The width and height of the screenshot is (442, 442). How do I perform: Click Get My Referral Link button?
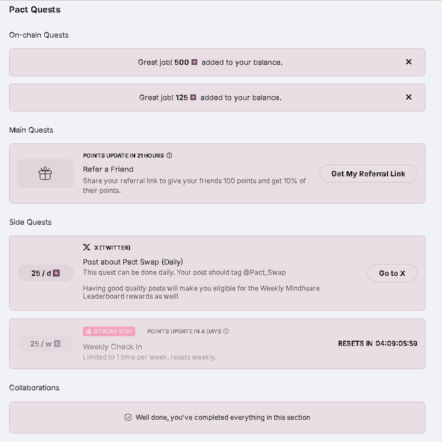pos(368,174)
